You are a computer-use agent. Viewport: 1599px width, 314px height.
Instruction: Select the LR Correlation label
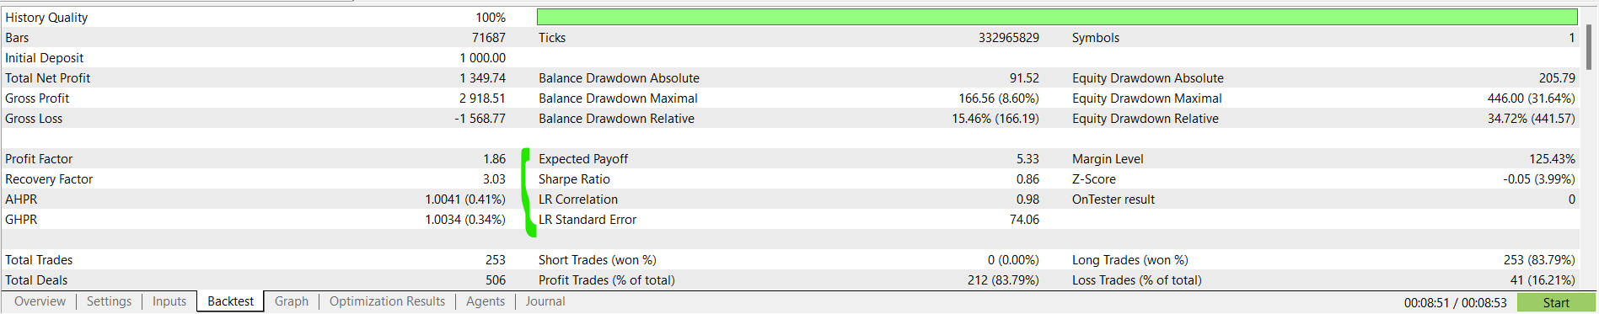(578, 200)
